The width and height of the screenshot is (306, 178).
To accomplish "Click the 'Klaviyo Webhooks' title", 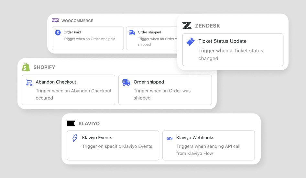I will (x=195, y=138).
